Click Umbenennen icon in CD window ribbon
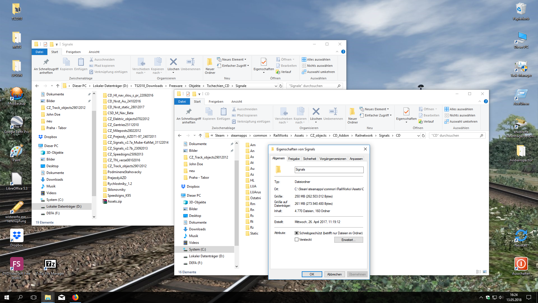The height and width of the screenshot is (303, 538). [333, 112]
